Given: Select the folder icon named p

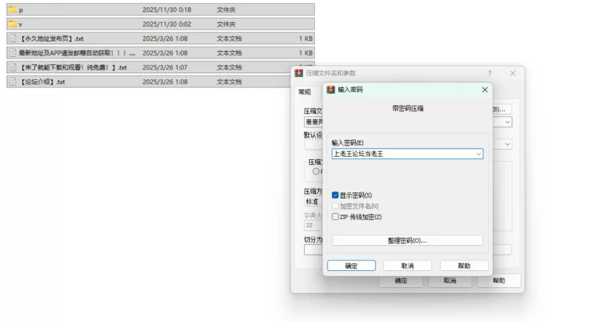Looking at the screenshot, I should pyautogui.click(x=13, y=10).
